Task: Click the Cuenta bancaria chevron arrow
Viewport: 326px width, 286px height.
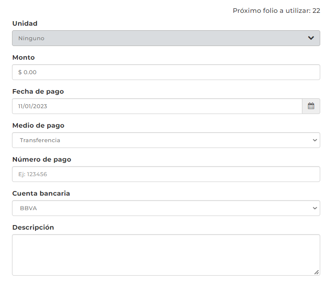Action: (314, 208)
